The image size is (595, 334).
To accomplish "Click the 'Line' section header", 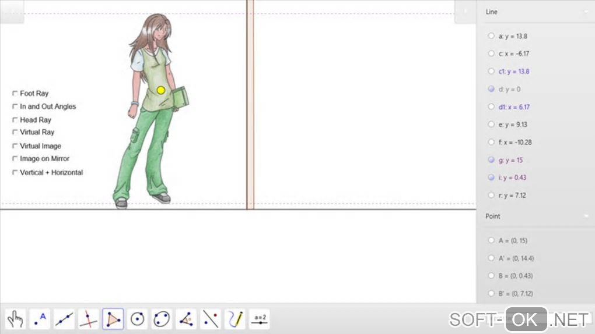I will 491,12.
